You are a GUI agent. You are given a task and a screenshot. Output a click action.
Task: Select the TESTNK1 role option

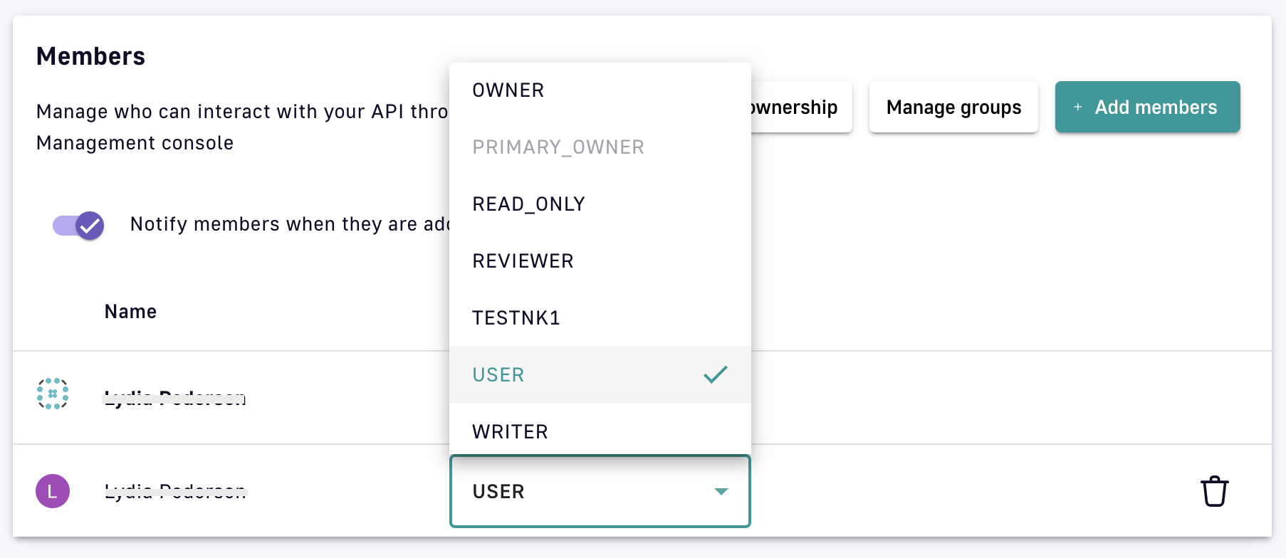pos(516,318)
